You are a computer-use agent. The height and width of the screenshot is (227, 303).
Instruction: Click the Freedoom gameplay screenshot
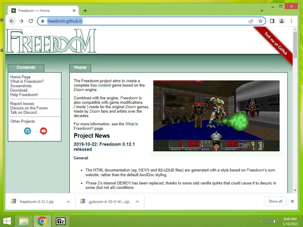216,116
